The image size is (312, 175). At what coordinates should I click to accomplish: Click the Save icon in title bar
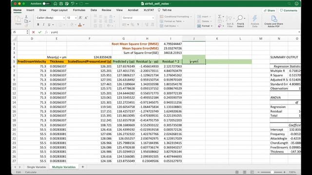(61, 3)
